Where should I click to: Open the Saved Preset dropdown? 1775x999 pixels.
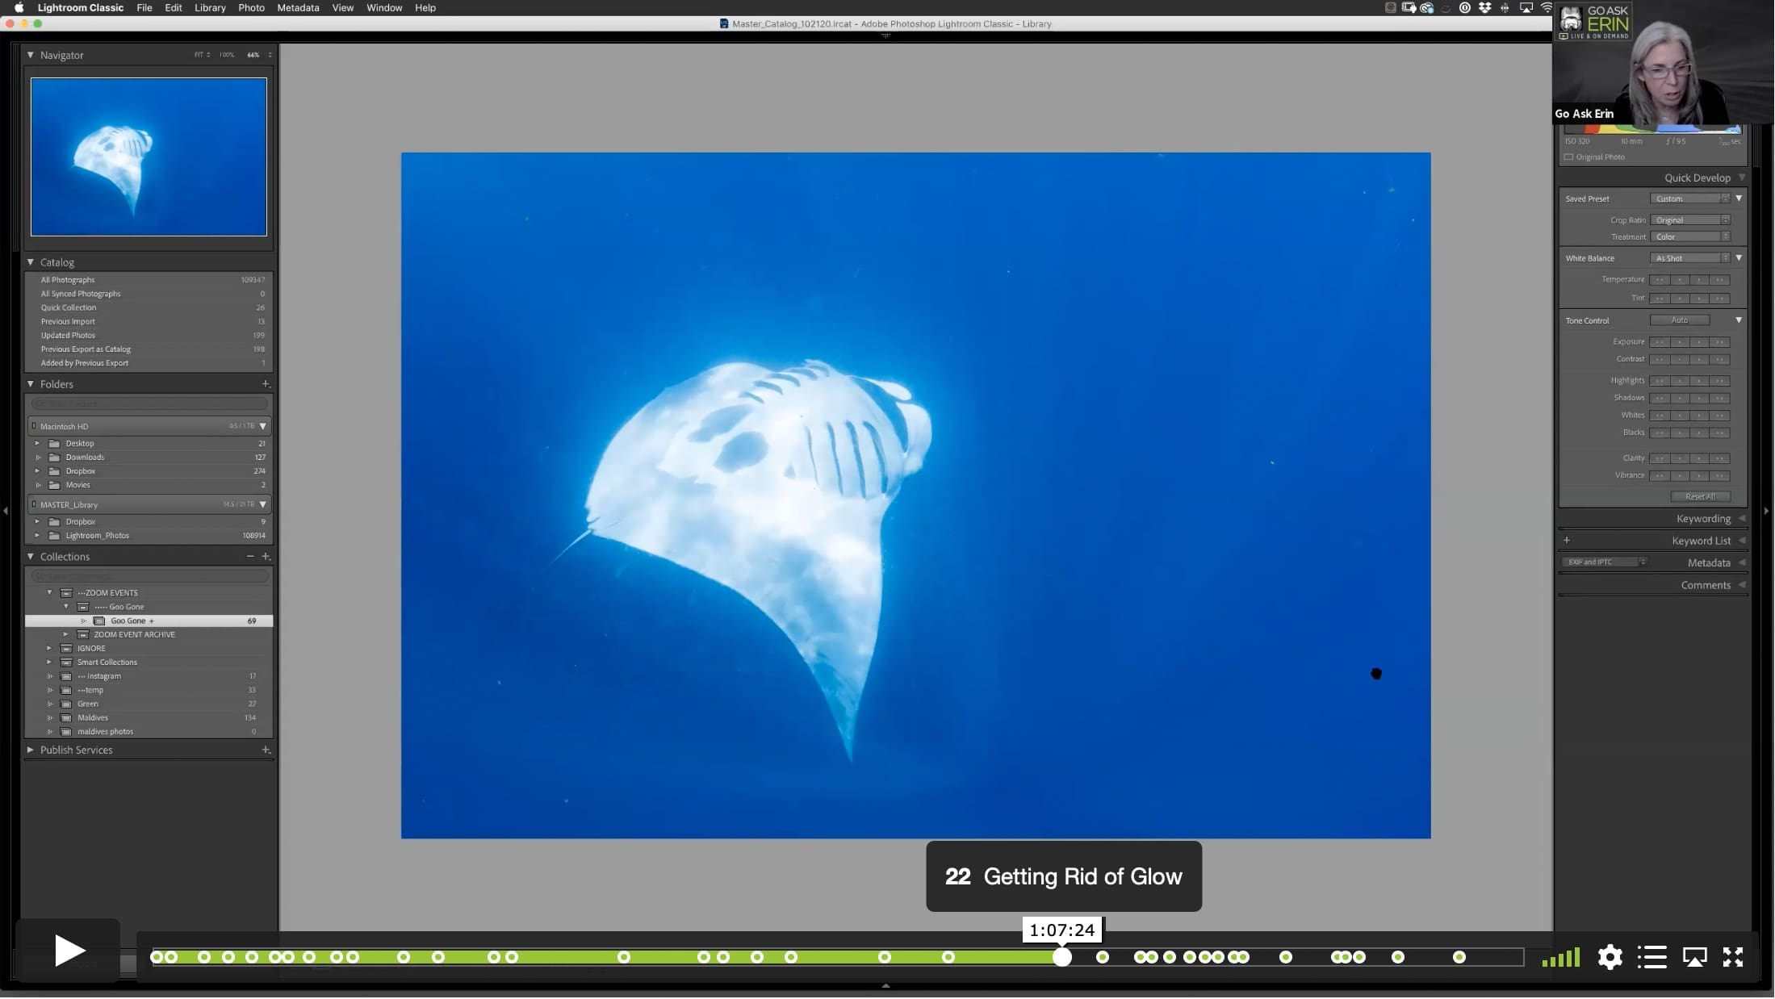pyautogui.click(x=1689, y=199)
